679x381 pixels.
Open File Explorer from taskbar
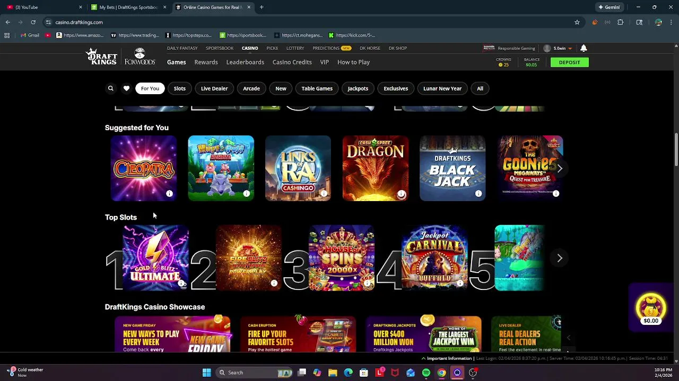point(333,373)
